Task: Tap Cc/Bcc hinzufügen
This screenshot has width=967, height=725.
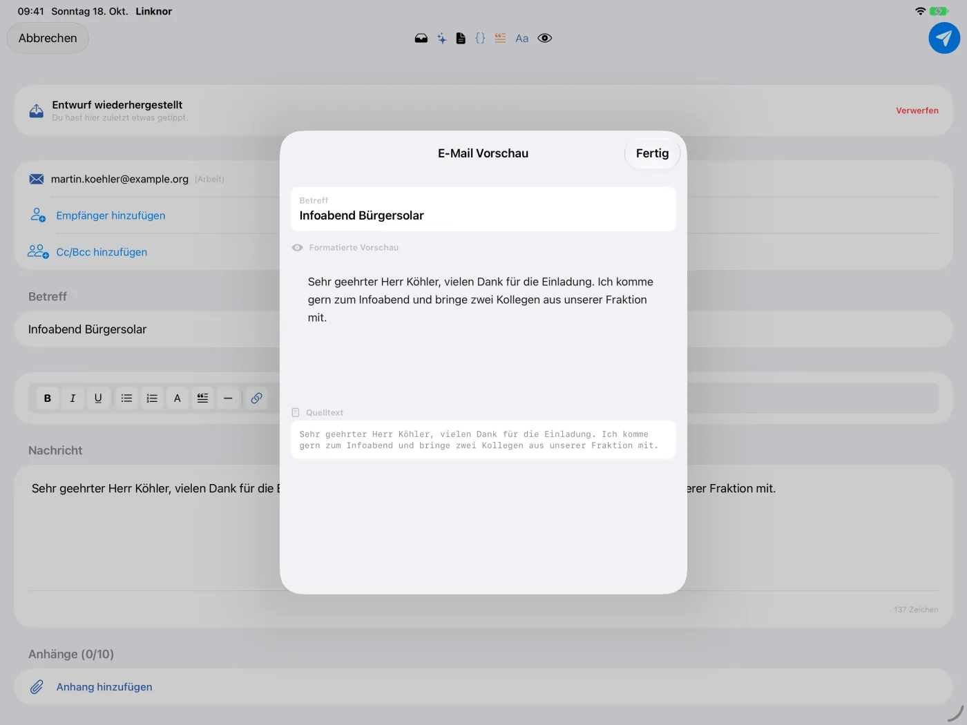Action: click(102, 252)
